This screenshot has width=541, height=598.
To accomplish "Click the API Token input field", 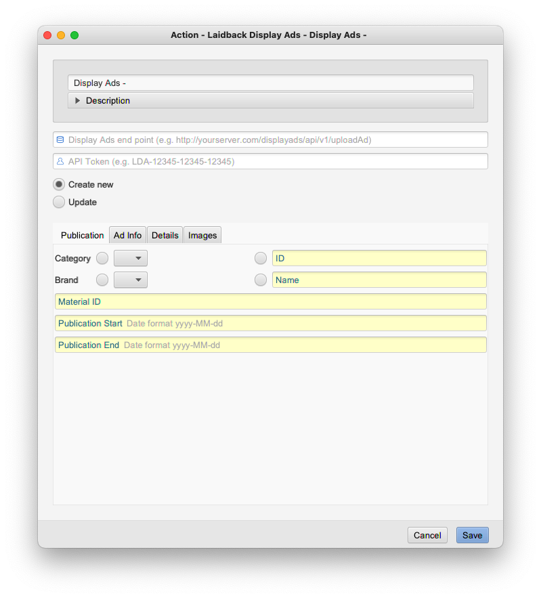I will [270, 161].
